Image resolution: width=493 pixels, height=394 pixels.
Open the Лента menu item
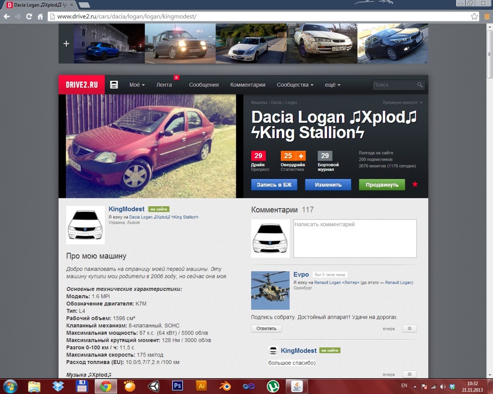164,85
